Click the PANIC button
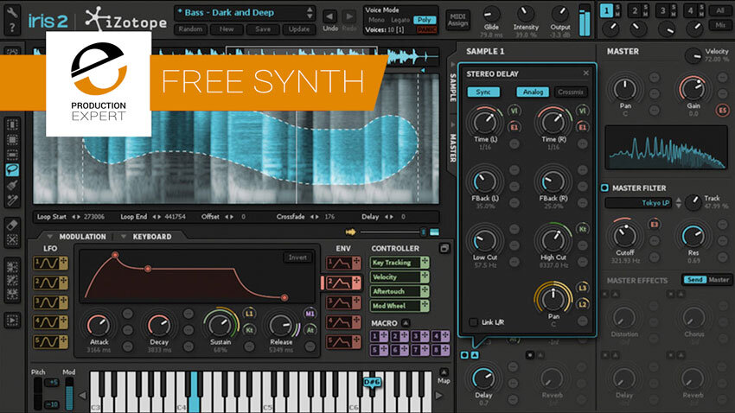The image size is (735, 413). (426, 30)
